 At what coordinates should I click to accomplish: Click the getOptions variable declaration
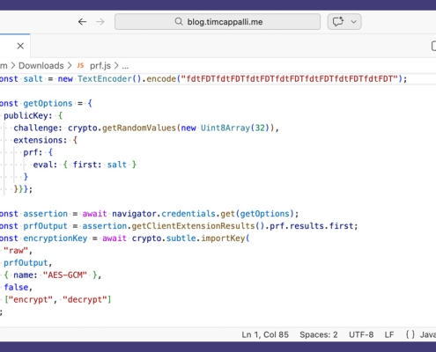tap(48, 104)
